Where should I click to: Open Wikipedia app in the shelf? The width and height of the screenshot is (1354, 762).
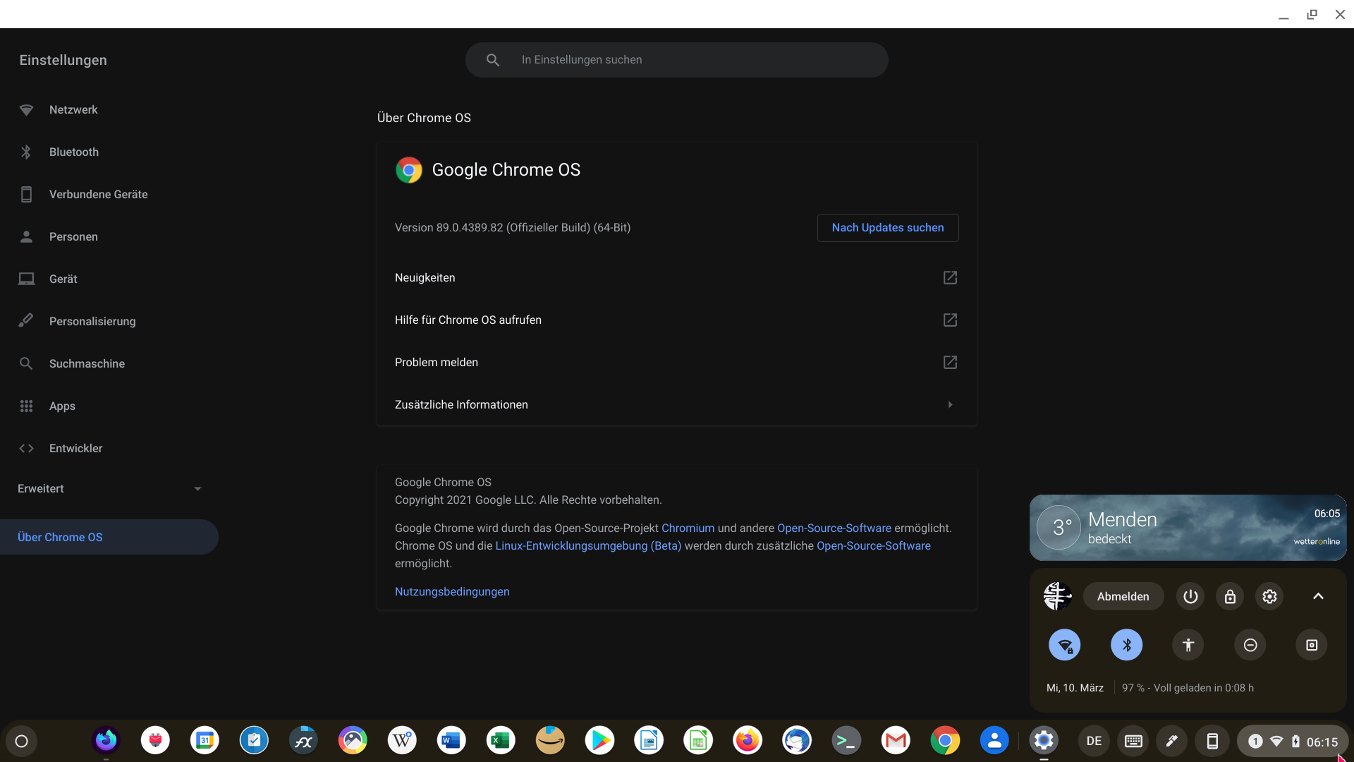click(402, 741)
